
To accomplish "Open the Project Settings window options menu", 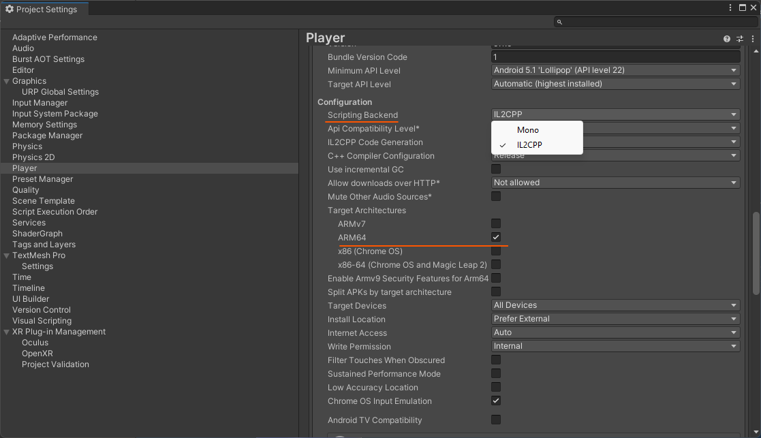I will click(730, 7).
